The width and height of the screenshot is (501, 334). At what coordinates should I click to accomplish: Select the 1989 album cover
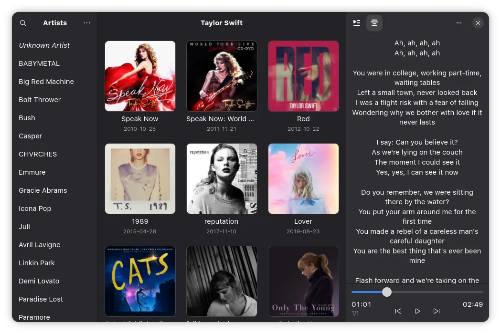[x=140, y=178]
